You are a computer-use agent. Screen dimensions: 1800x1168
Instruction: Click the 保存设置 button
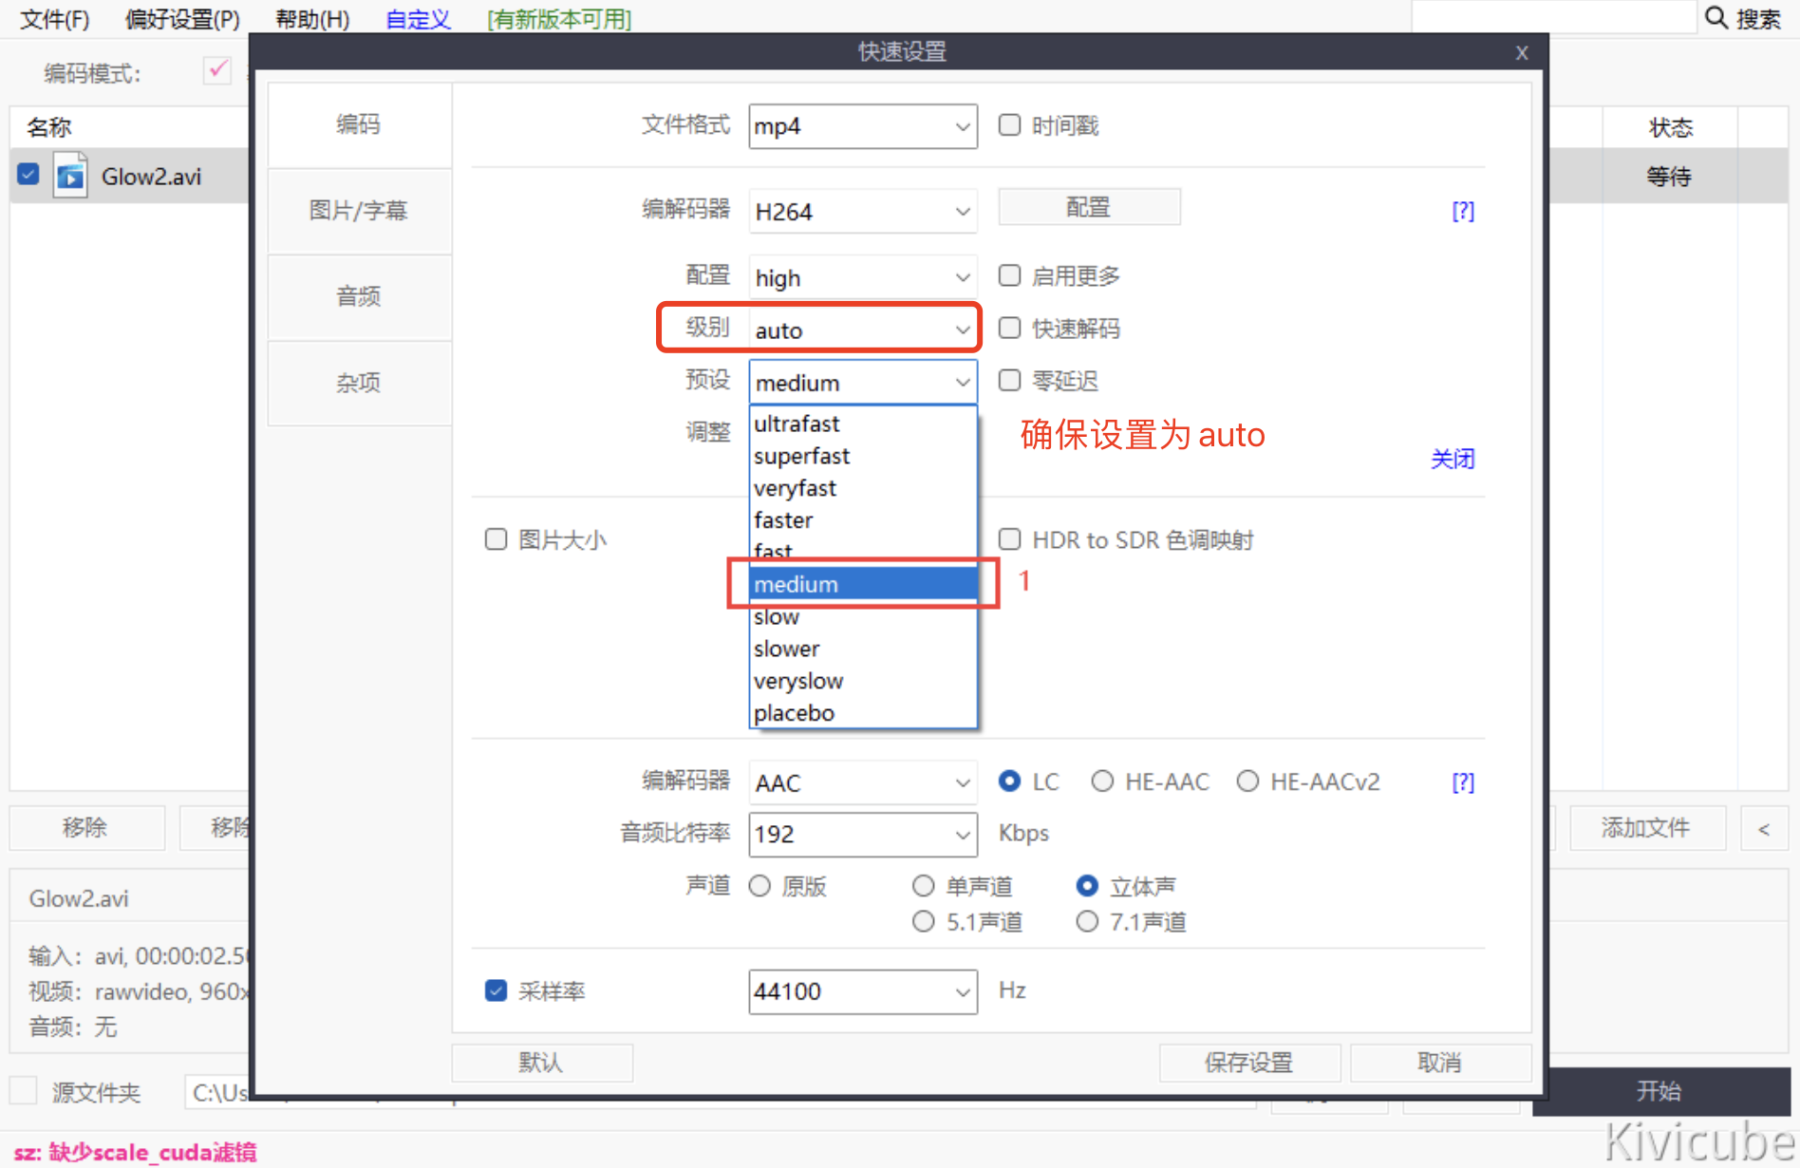[x=1248, y=1063]
